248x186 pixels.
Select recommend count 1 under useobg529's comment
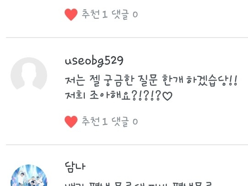(105, 122)
